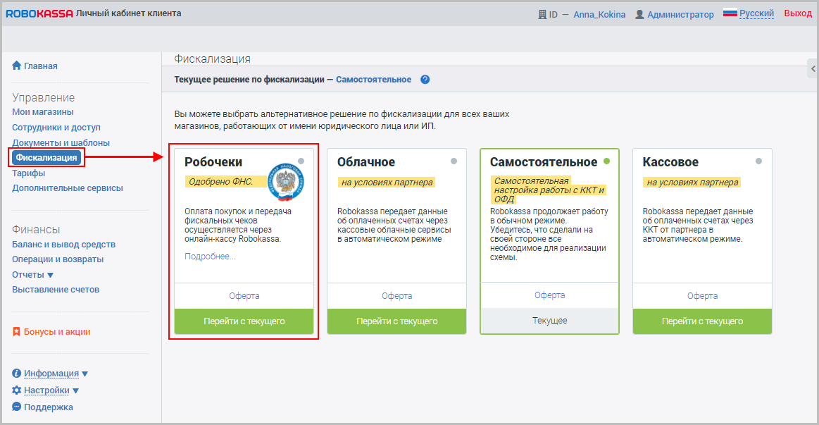
Task: Click the blue question mark help icon
Action: point(425,80)
